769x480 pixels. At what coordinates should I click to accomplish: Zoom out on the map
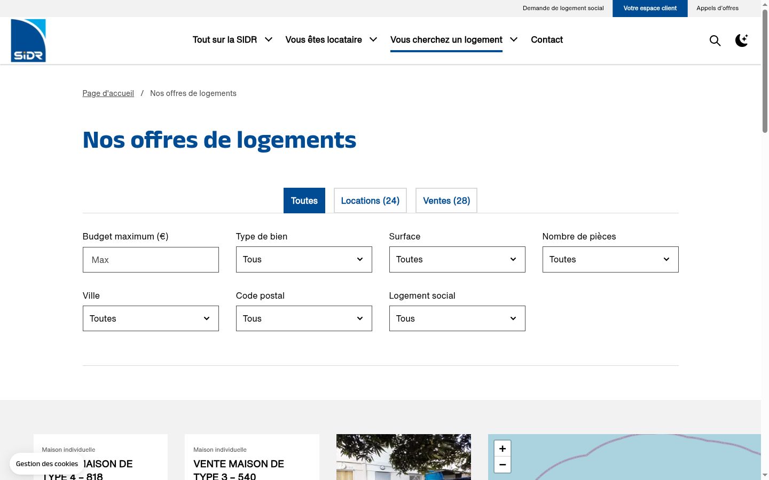click(503, 465)
